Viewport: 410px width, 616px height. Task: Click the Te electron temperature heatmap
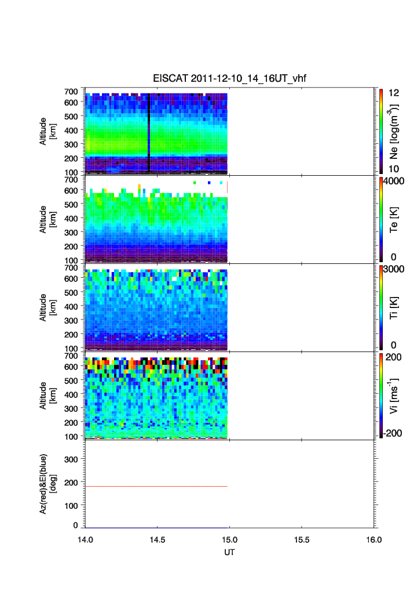click(x=156, y=222)
